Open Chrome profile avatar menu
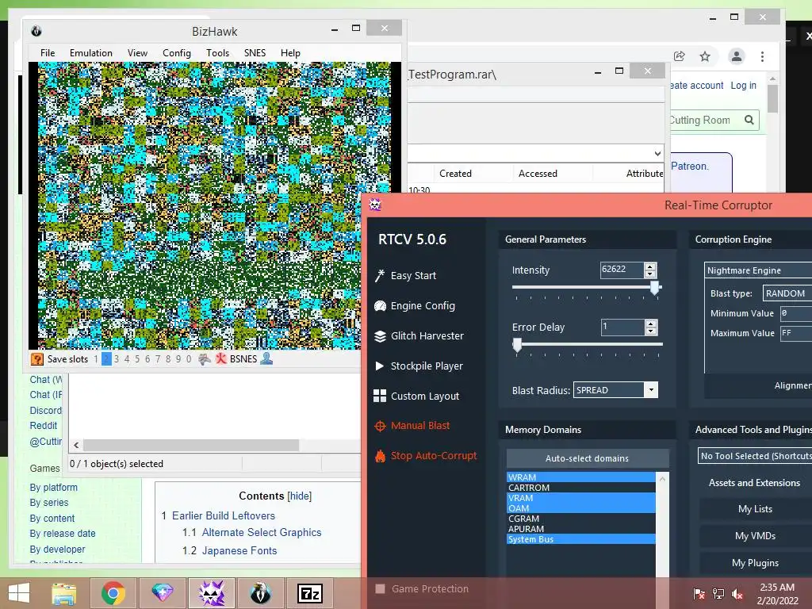 737,56
